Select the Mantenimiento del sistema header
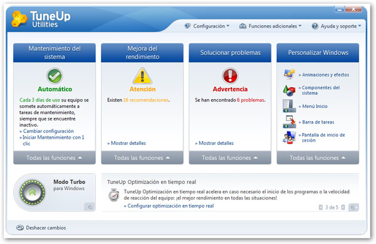 coord(55,53)
